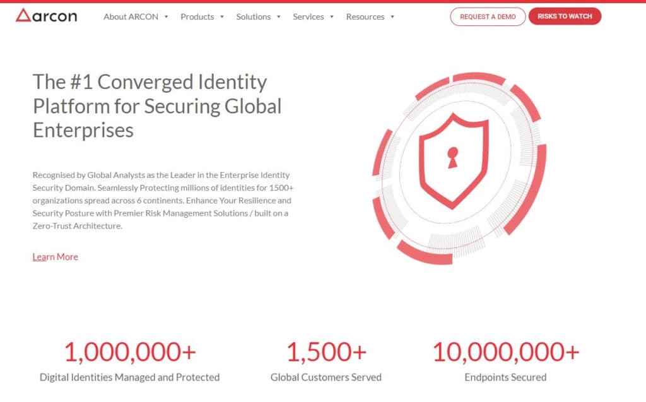646x402 pixels.
Task: Click the 1,500+ statistic
Action: click(x=326, y=352)
